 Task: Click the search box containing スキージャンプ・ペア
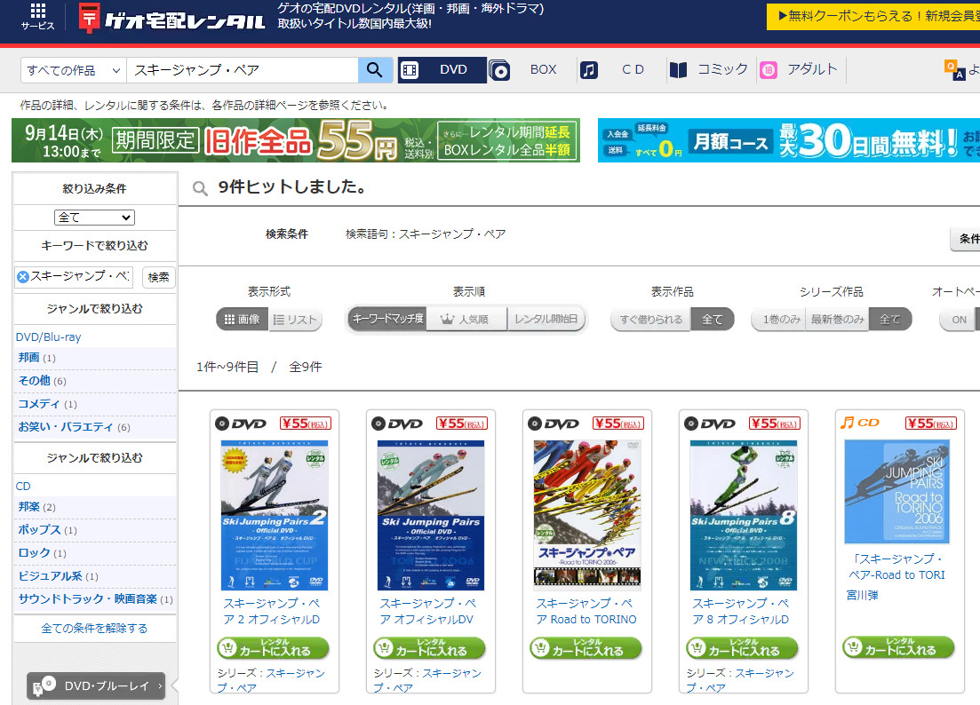tap(243, 70)
